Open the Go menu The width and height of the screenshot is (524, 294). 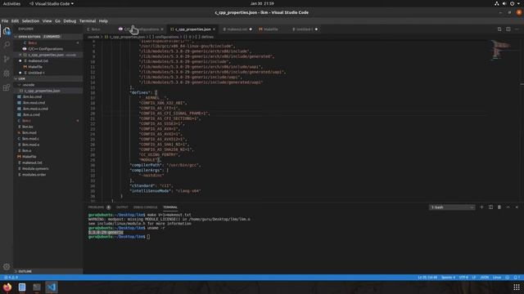pos(57,20)
